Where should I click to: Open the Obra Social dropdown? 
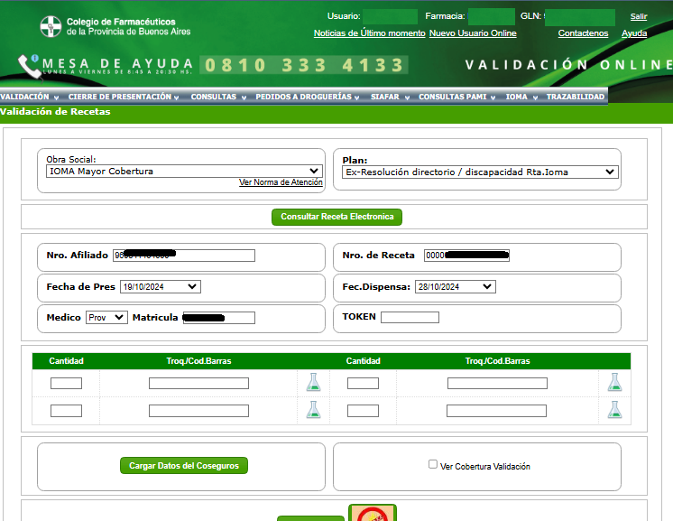[184, 172]
